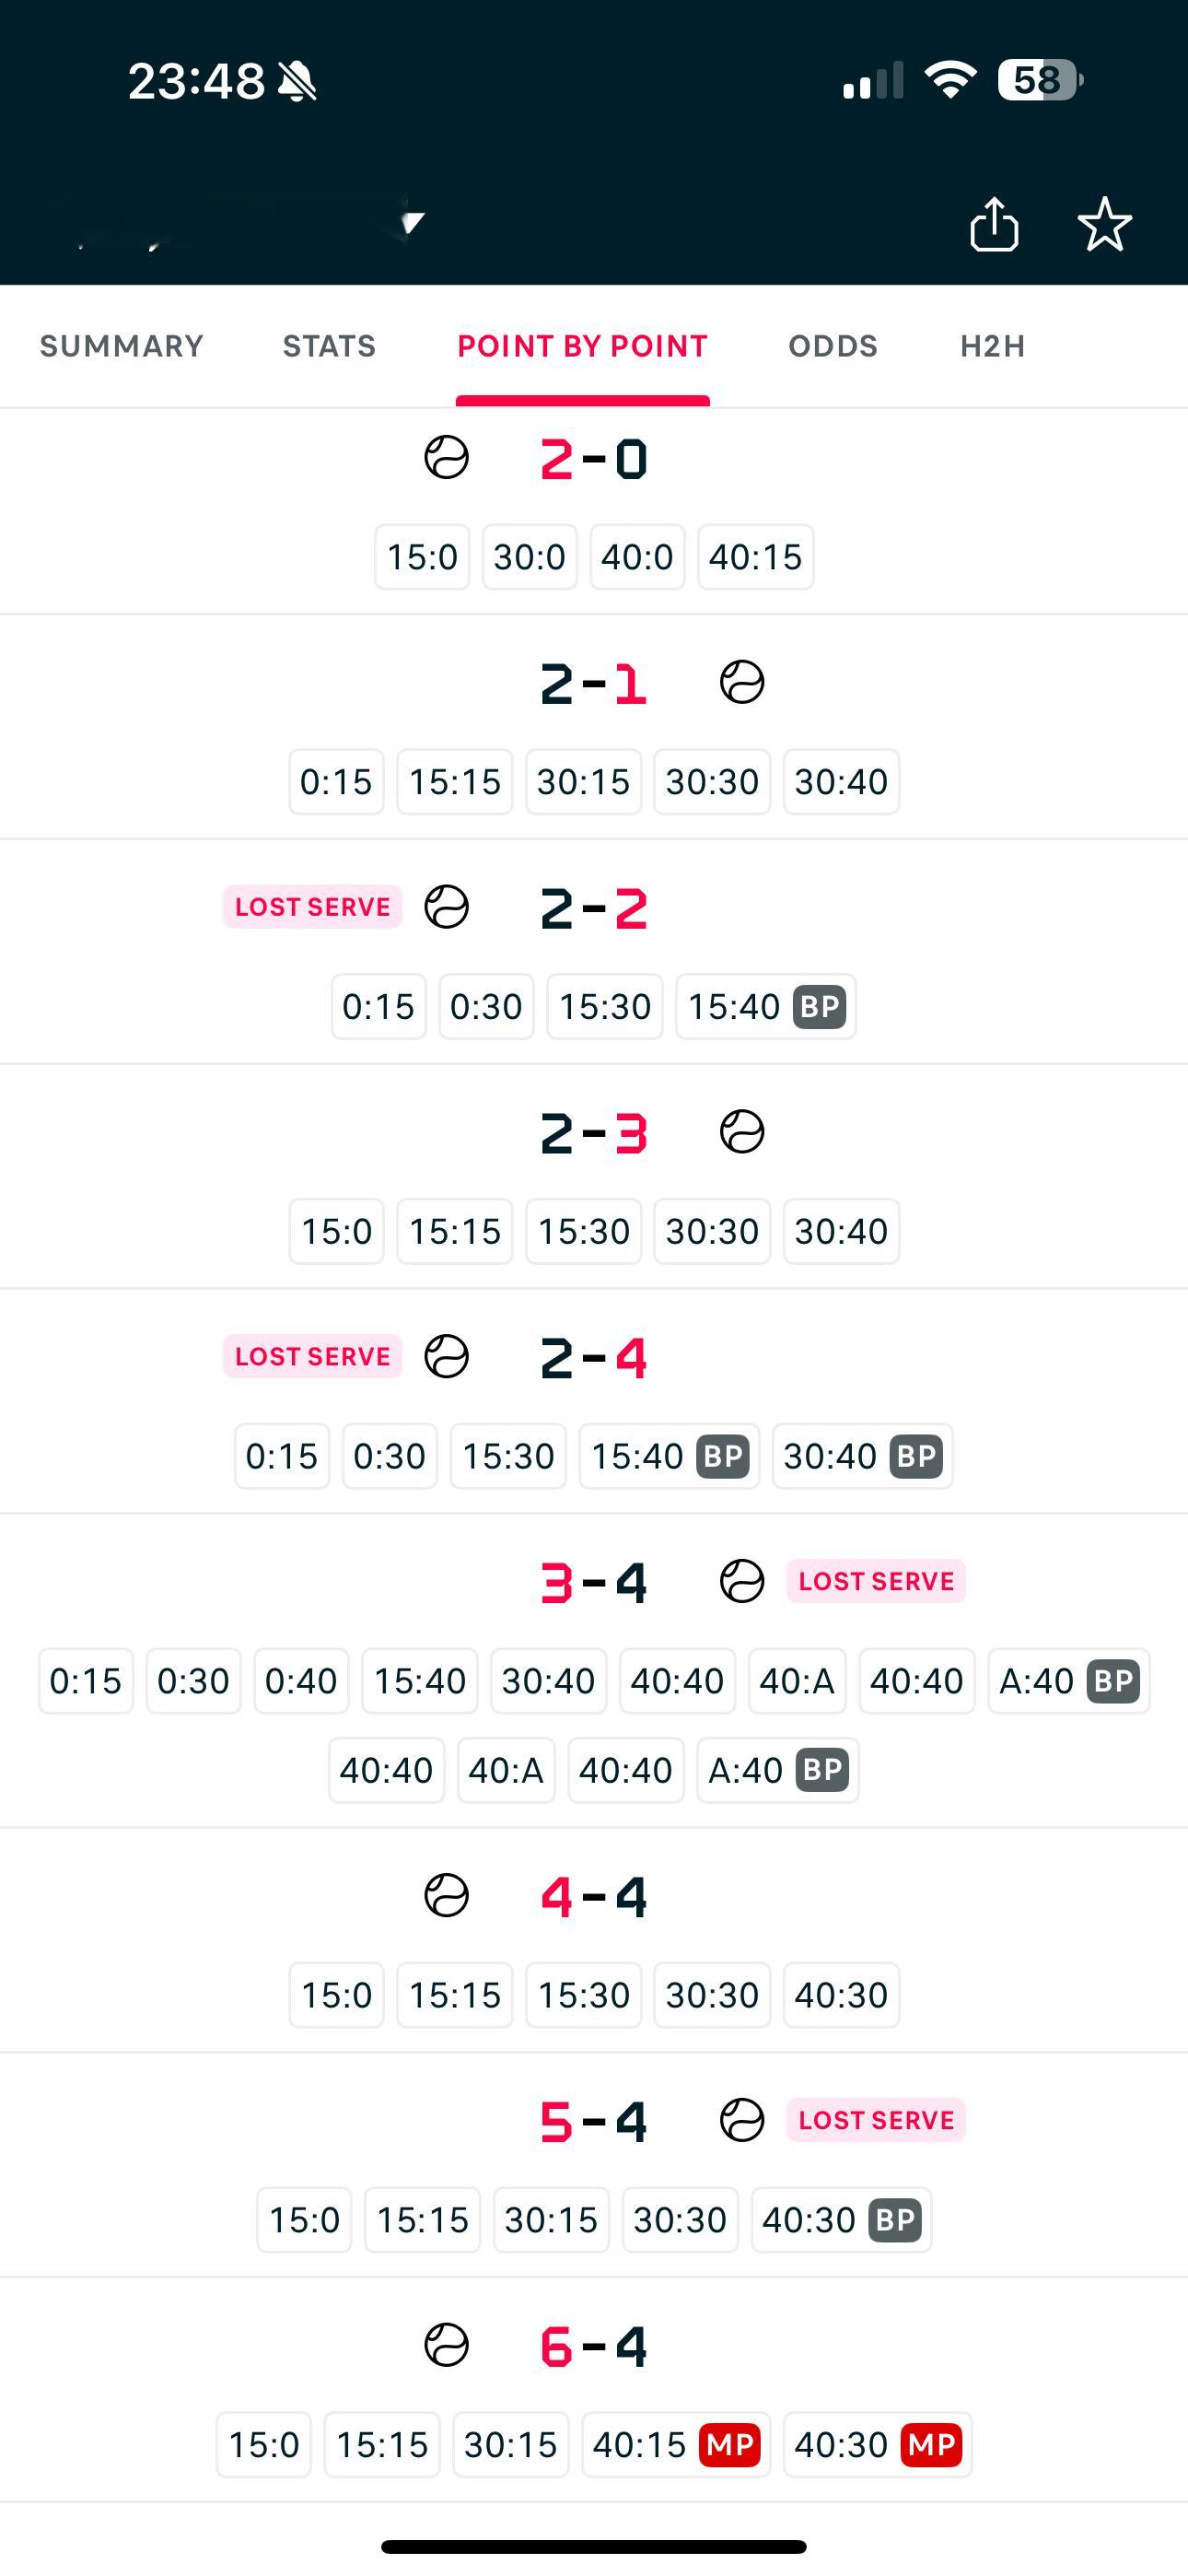Tap the tennis ball icon beside 4-4
The image size is (1188, 2576).
pos(446,1895)
